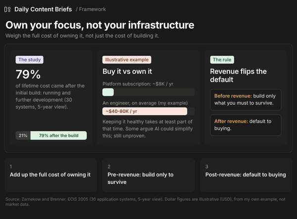Viewport: 297px width, 219px height.
Task: Select the "Keeping it healthy" paragraph
Action: tap(148, 129)
